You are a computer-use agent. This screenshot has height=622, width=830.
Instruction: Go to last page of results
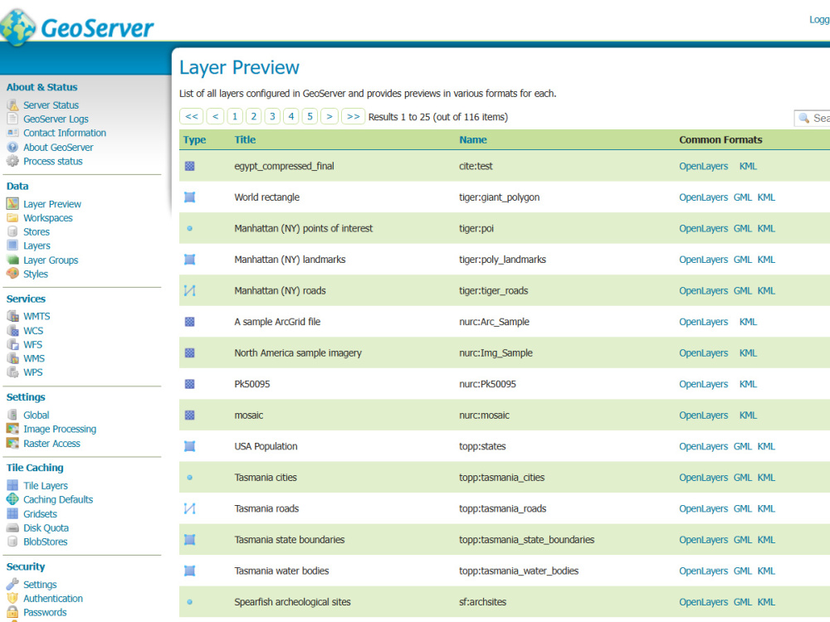353,116
